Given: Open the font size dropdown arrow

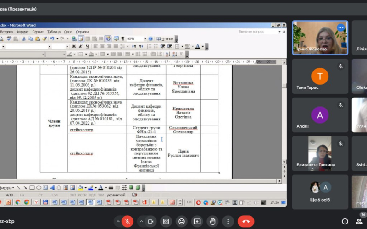Looking at the screenshot, I should (67, 47).
